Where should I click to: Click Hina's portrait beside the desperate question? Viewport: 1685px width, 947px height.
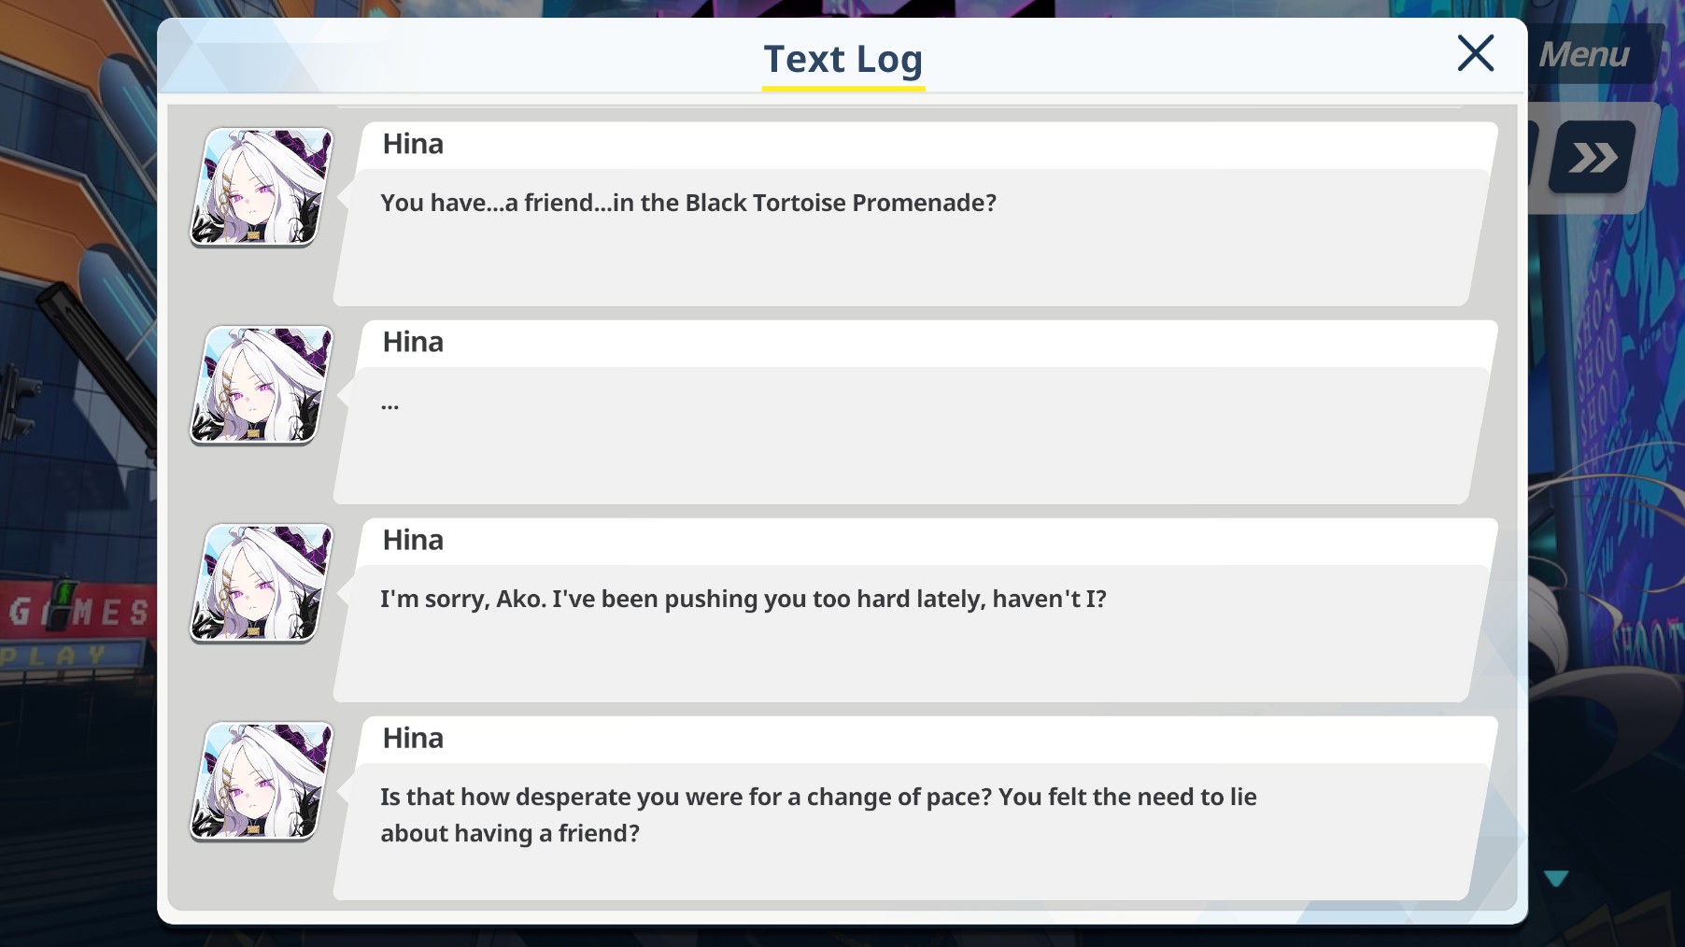[262, 781]
